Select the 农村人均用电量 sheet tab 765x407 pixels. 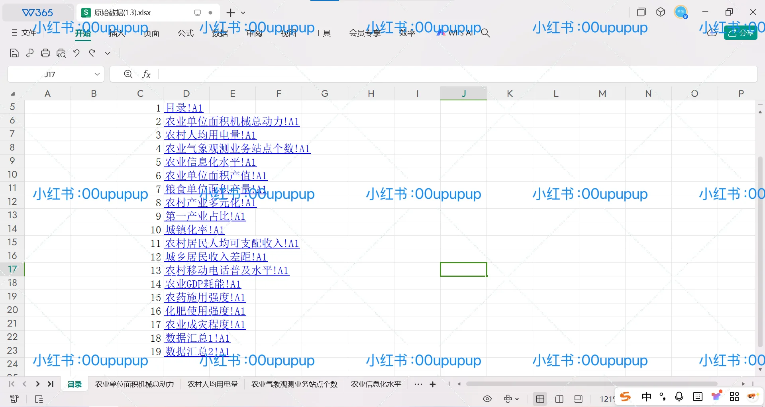(213, 384)
